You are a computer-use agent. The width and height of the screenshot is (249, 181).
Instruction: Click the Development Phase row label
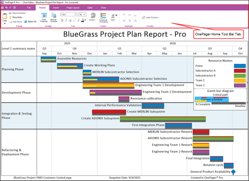point(16,92)
